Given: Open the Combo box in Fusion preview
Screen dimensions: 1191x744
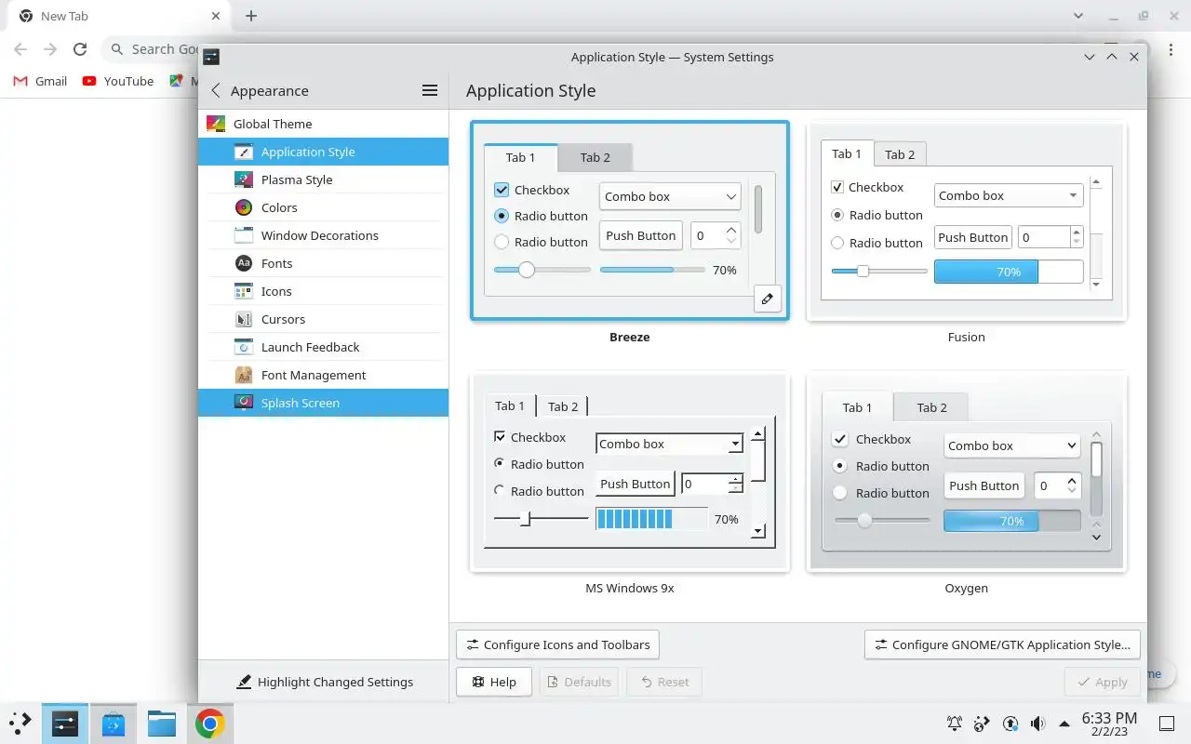Looking at the screenshot, I should (1009, 195).
